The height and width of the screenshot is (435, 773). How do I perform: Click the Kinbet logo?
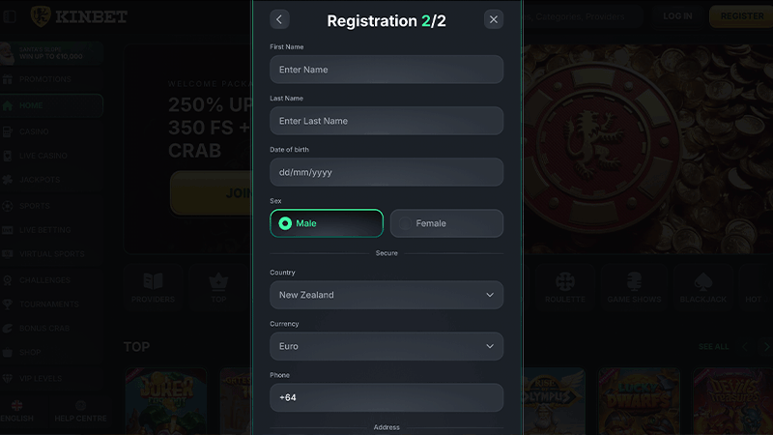click(79, 16)
